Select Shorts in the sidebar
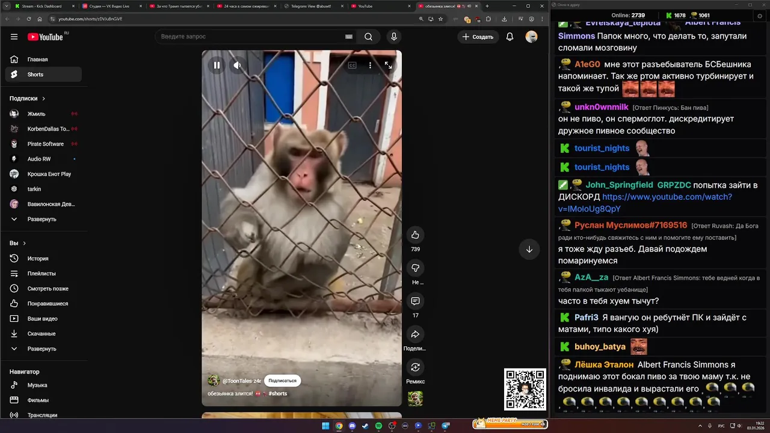The image size is (770, 433). click(43, 75)
